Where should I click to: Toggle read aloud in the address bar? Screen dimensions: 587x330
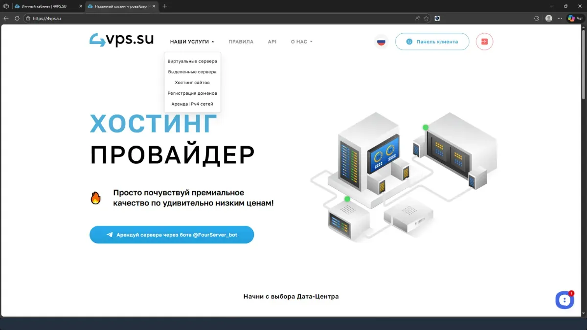click(x=418, y=18)
